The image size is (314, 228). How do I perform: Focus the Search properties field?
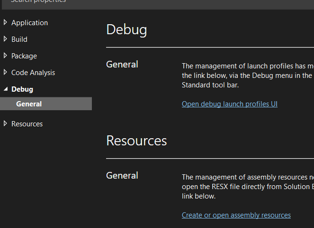157,2
